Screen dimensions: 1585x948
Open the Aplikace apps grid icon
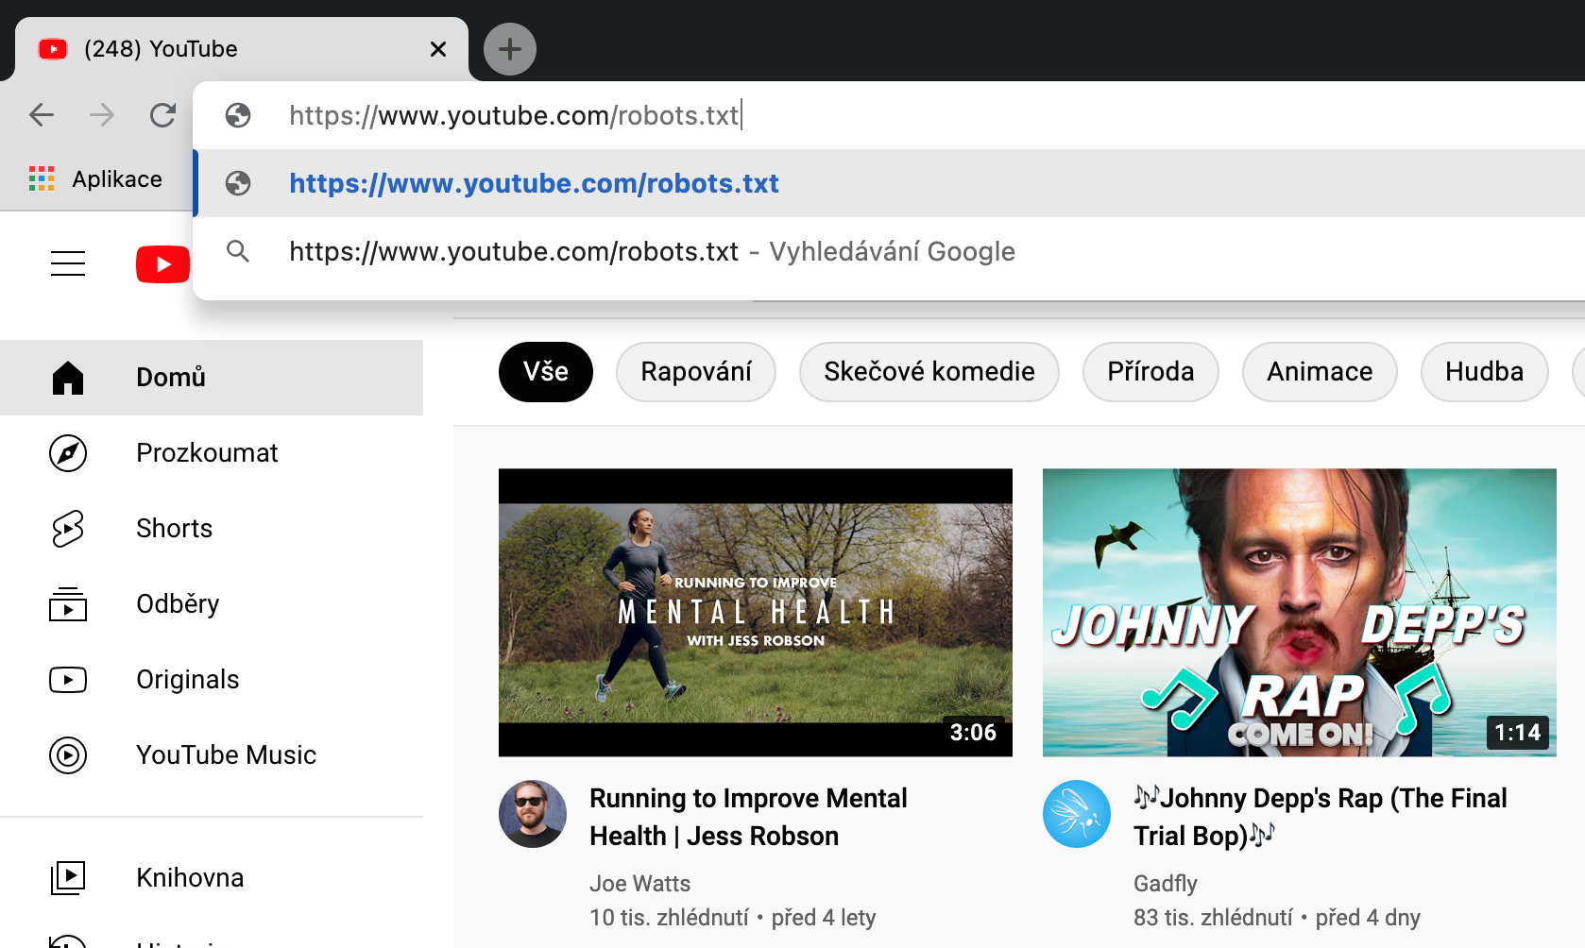pos(42,178)
